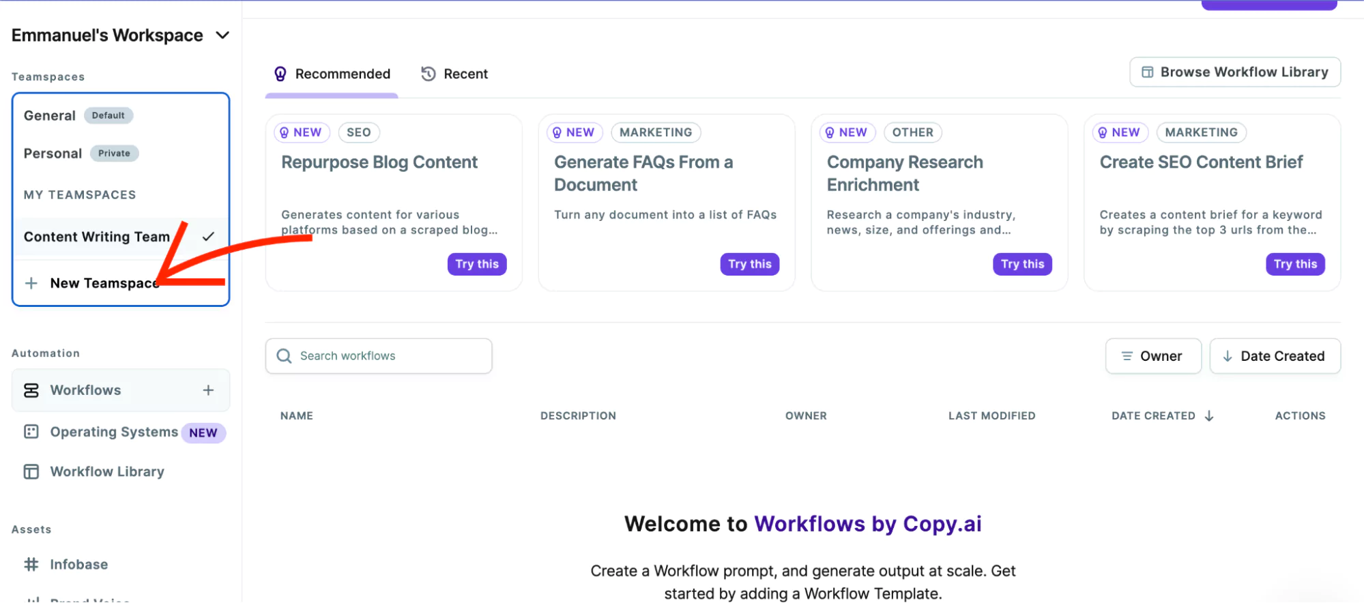This screenshot has width=1364, height=603.
Task: Click NEW badge on Company Research card
Action: [x=847, y=132]
